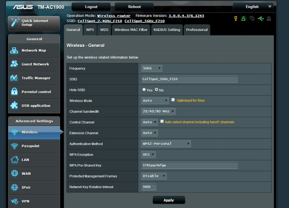Check Auto select channel including band1

162,122
